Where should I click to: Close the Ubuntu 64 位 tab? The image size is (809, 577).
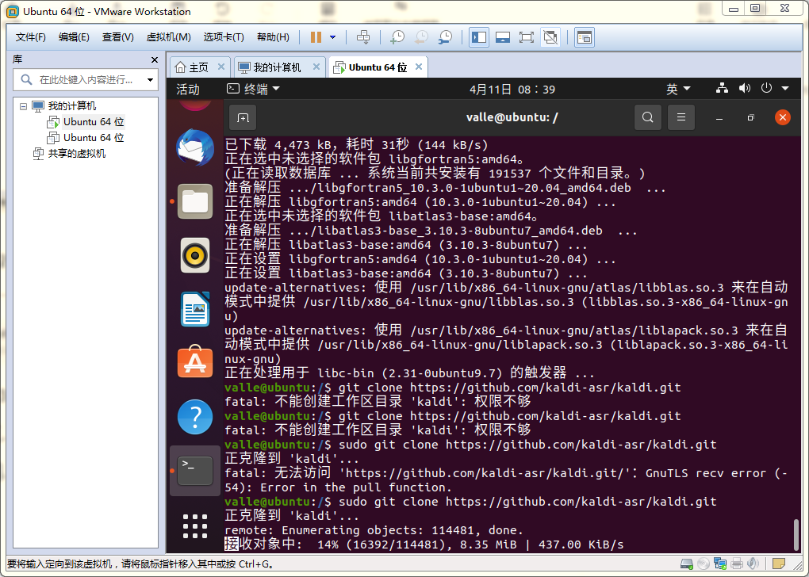[x=419, y=67]
